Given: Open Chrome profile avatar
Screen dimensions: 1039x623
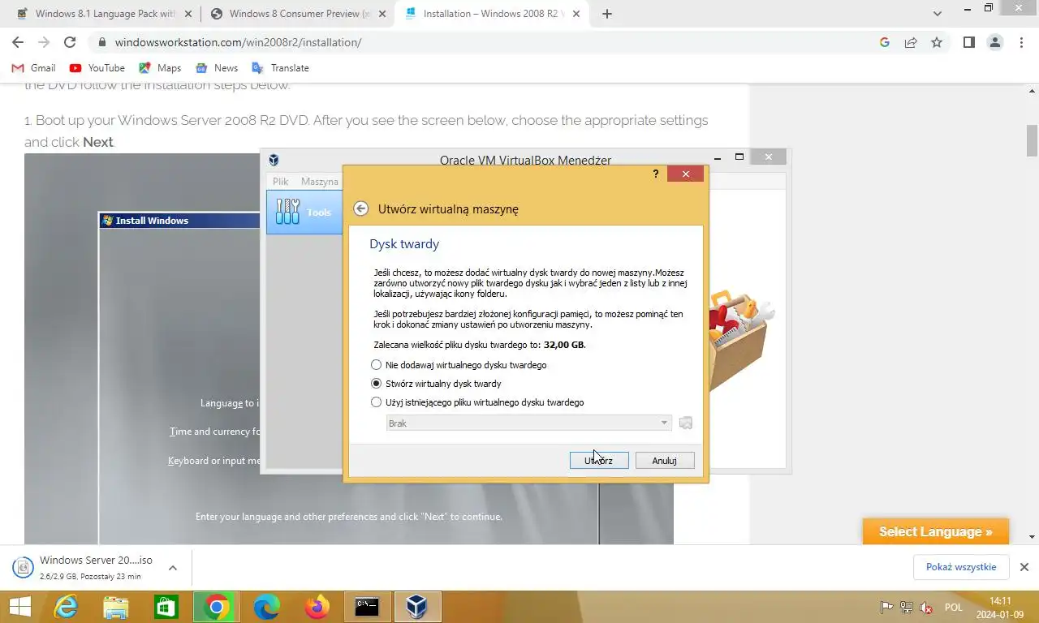Looking at the screenshot, I should point(995,42).
